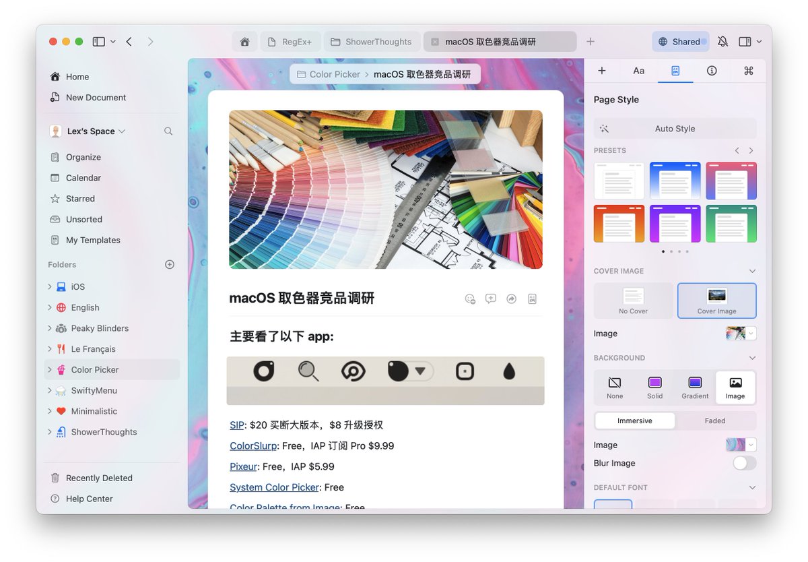Image resolution: width=808 pixels, height=562 pixels.
Task: Switch to the RegEx+ tab
Action: pos(290,42)
